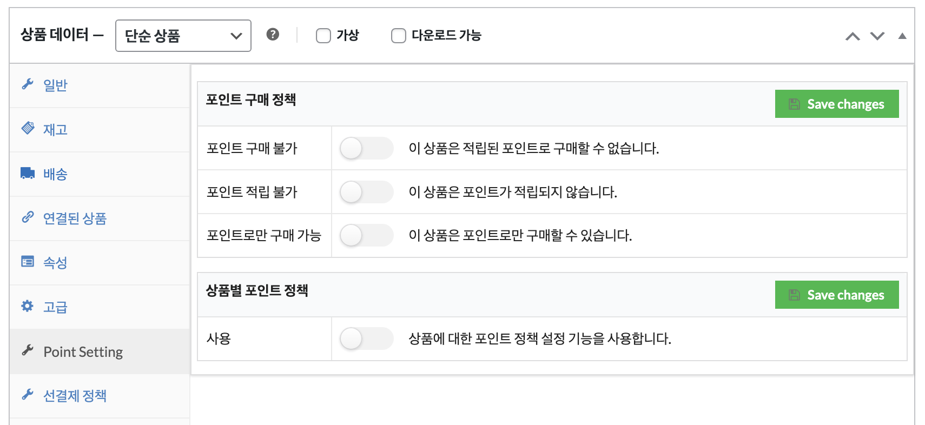
Task: Click the link icon beside 연결된 상품
Action: 28,217
